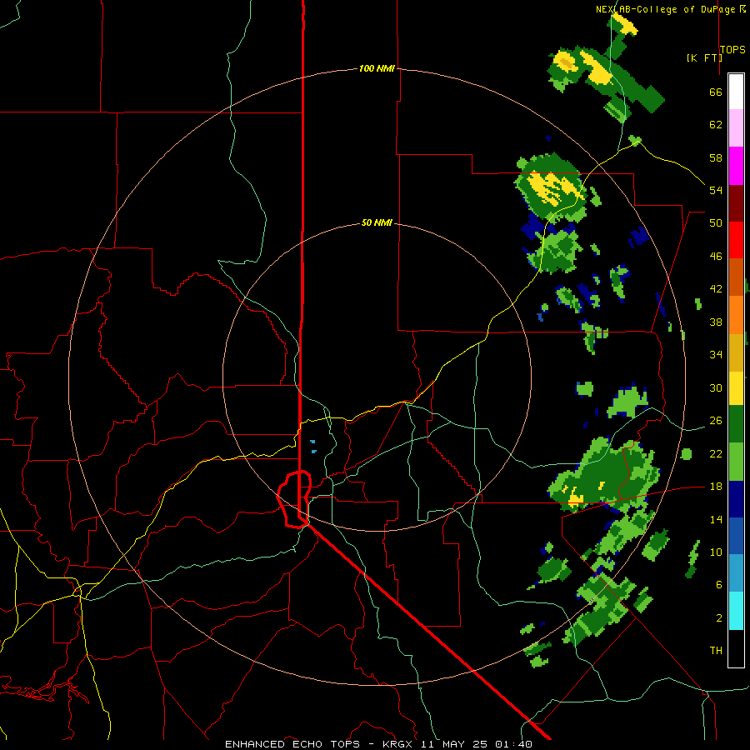Click the legend value 6
The image size is (750, 750).
(x=719, y=585)
